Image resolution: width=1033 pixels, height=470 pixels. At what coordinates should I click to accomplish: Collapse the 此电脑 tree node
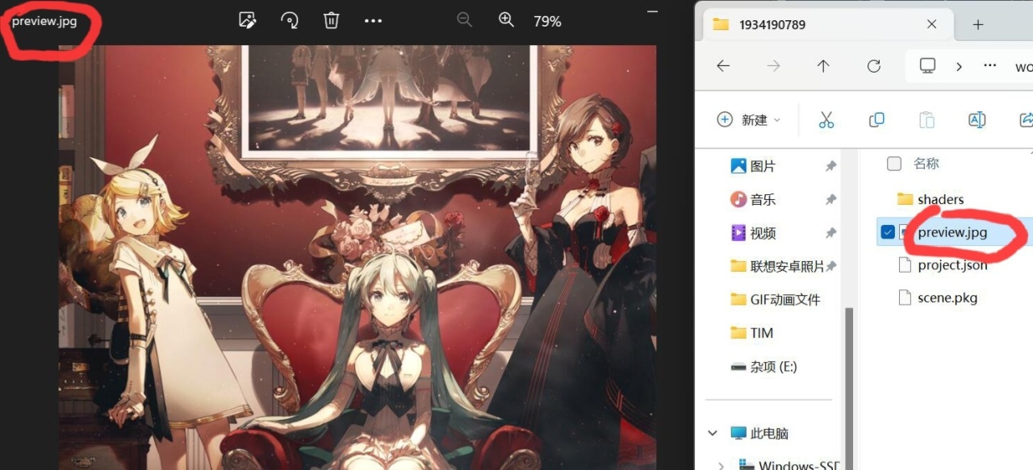click(x=713, y=433)
